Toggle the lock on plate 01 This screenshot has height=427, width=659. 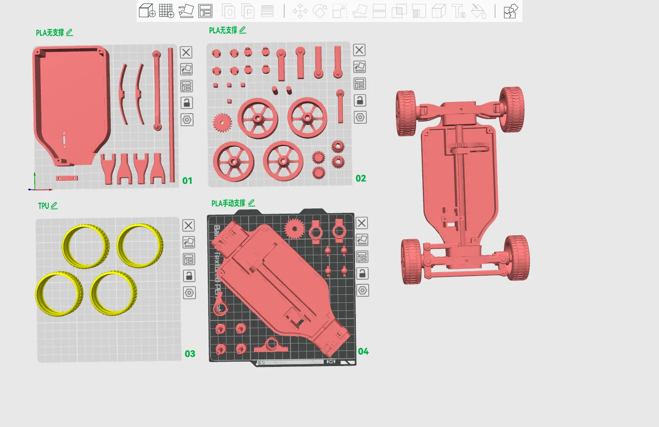coord(187,103)
